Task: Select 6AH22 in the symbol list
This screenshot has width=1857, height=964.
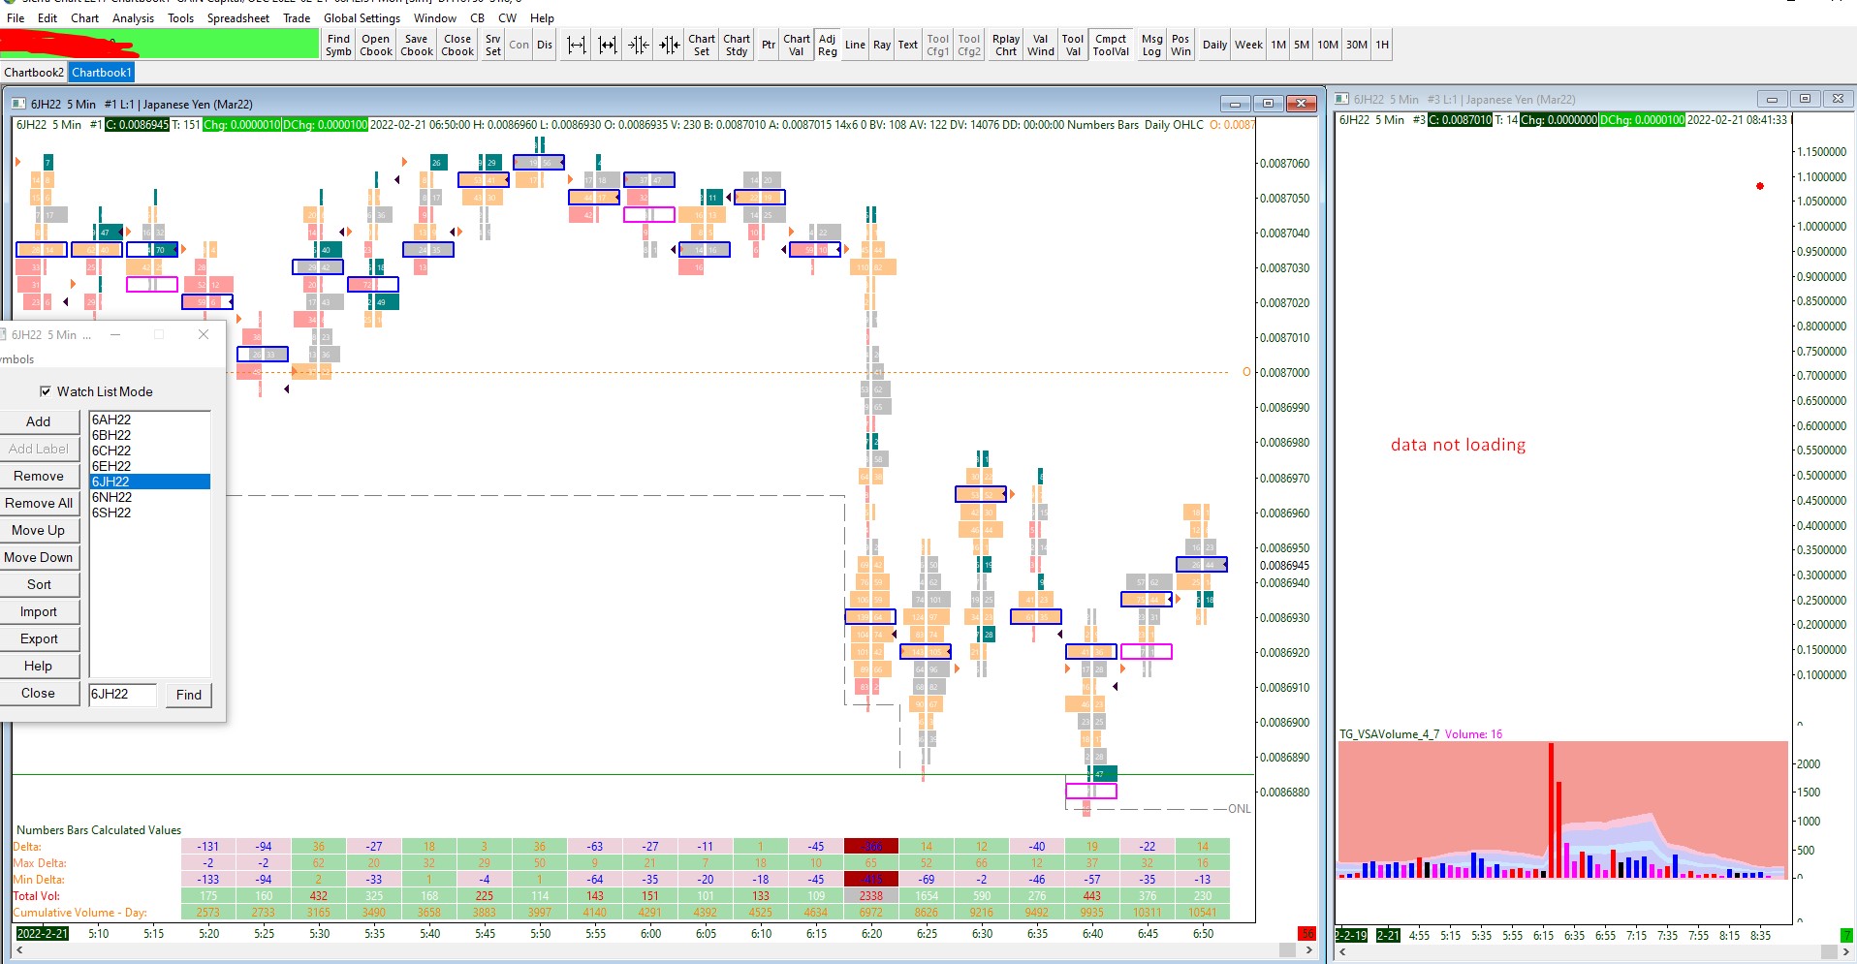Action: tap(149, 420)
